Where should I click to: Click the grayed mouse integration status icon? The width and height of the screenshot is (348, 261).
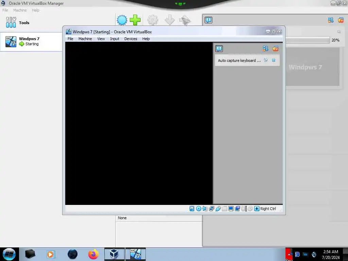tap(250, 209)
